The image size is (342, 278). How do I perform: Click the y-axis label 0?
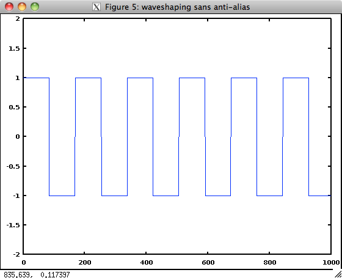click(x=18, y=137)
